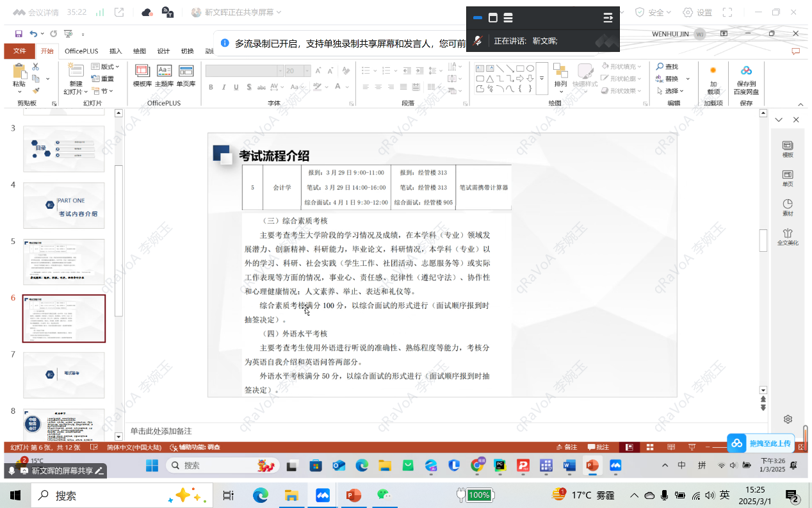This screenshot has width=812, height=508.
Task: Open the Theme Library (主题库) icon
Action: (165, 71)
